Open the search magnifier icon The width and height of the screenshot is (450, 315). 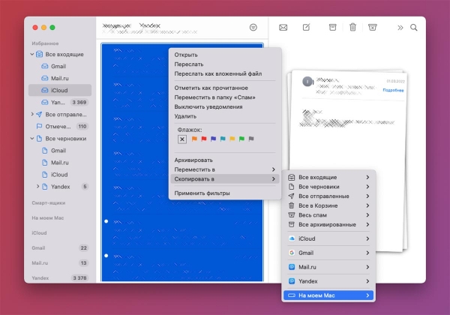[413, 28]
